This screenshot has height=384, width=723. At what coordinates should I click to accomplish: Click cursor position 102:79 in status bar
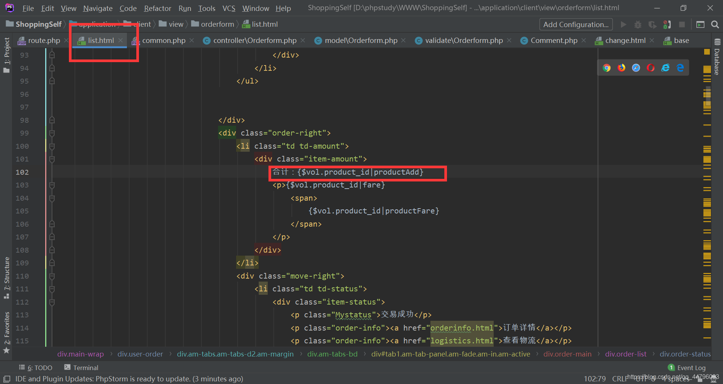coord(595,379)
